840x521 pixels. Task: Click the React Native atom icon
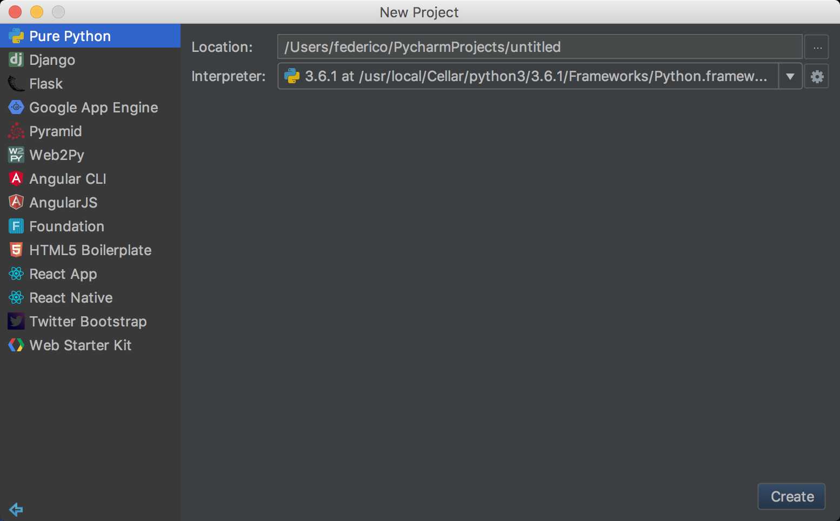[x=16, y=297]
